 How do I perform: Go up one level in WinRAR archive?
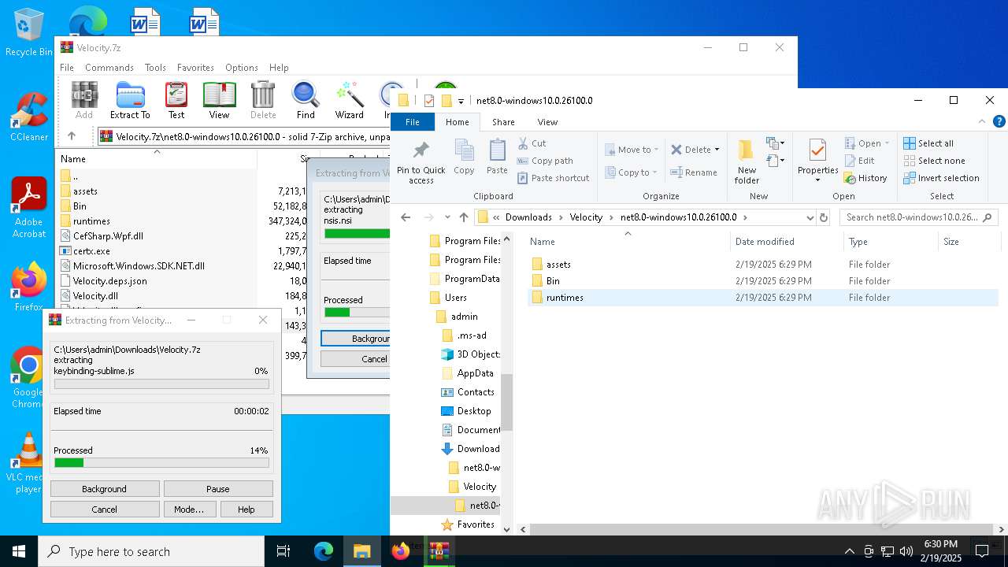72,136
